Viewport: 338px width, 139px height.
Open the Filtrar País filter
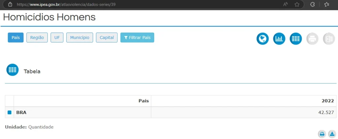pyautogui.click(x=137, y=38)
